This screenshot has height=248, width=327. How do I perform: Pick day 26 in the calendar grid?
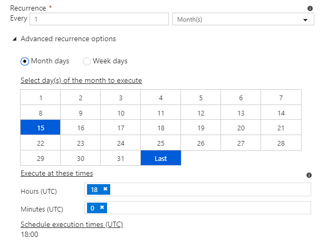point(201,143)
